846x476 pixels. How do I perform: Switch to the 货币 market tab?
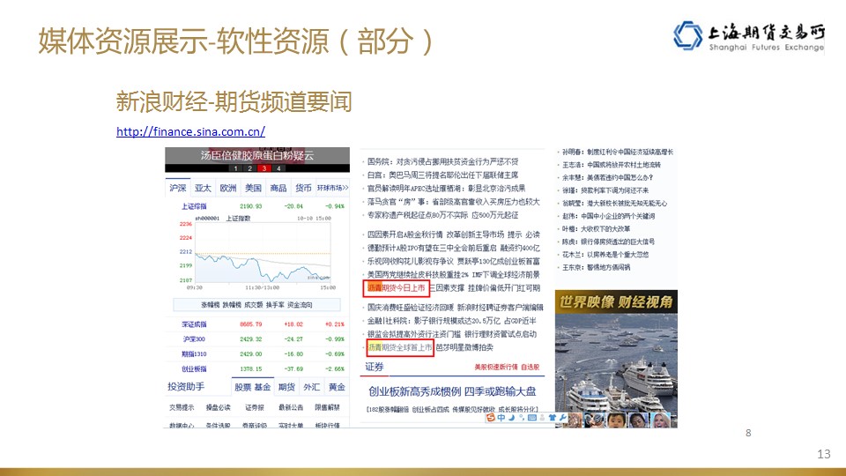tap(303, 188)
